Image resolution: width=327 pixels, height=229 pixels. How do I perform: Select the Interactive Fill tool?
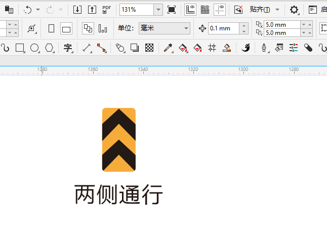pyautogui.click(x=183, y=48)
